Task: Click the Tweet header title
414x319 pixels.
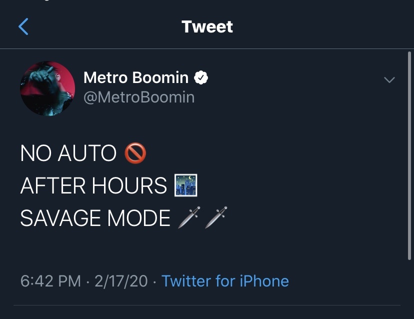Action: 207,26
